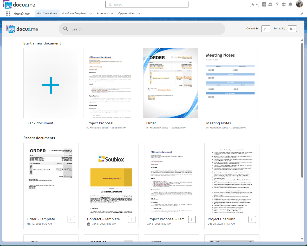Viewport: 307px width, 246px height.
Task: Open the user profile avatar
Action: click(299, 4)
